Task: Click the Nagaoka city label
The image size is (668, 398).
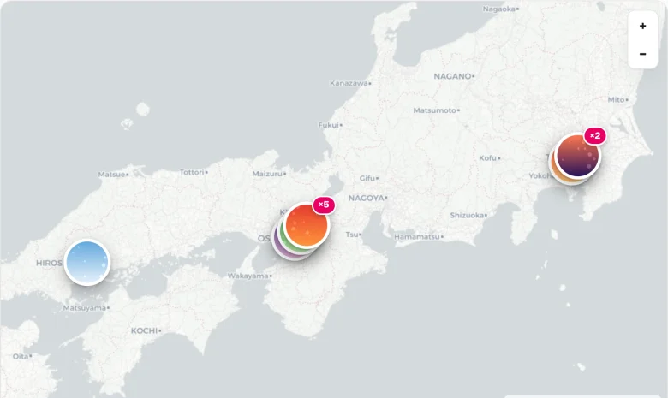Action: [x=499, y=9]
